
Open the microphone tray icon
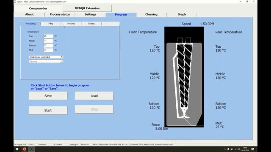(x=228, y=149)
